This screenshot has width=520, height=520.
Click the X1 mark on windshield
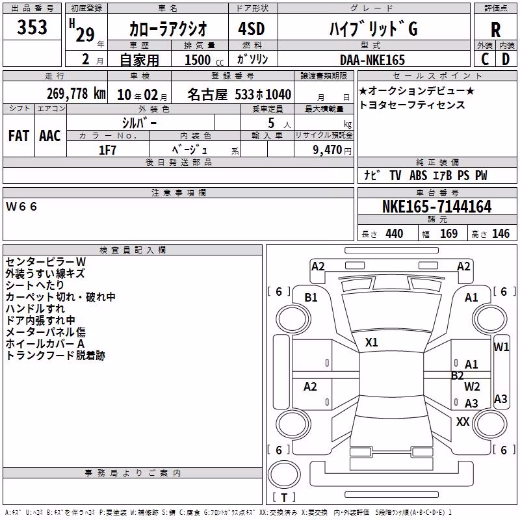tap(371, 343)
